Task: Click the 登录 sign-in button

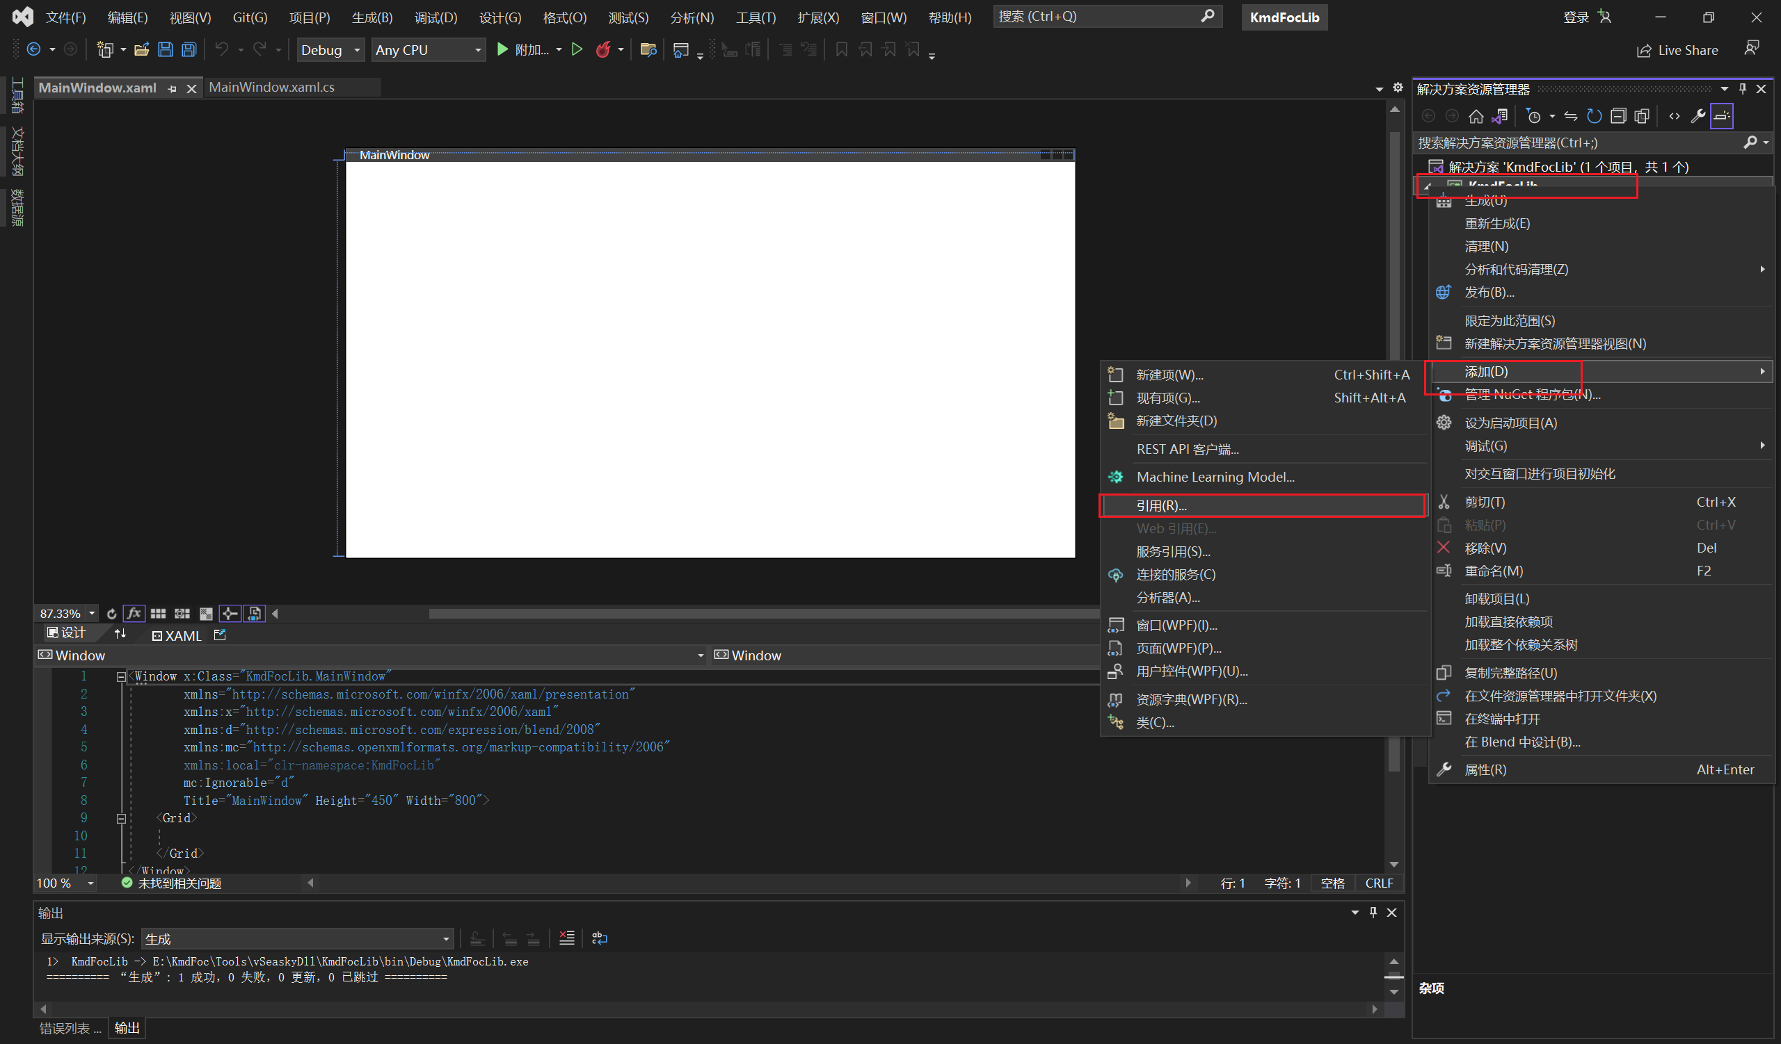Action: [x=1575, y=17]
